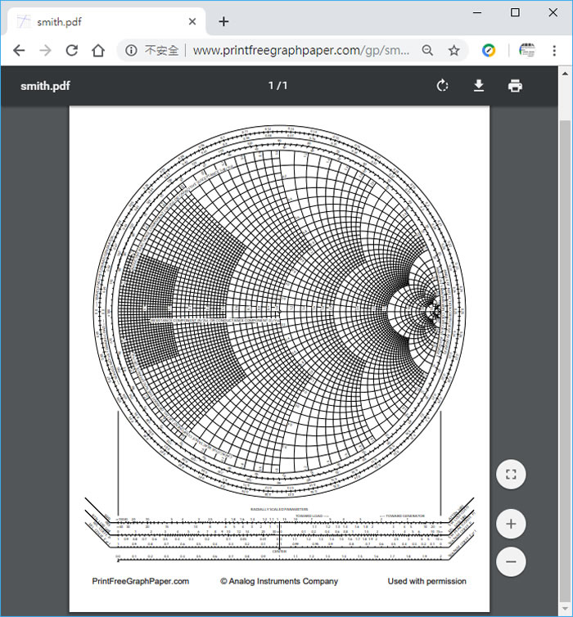Close the smith.pdf tab
The height and width of the screenshot is (617, 573).
(192, 21)
